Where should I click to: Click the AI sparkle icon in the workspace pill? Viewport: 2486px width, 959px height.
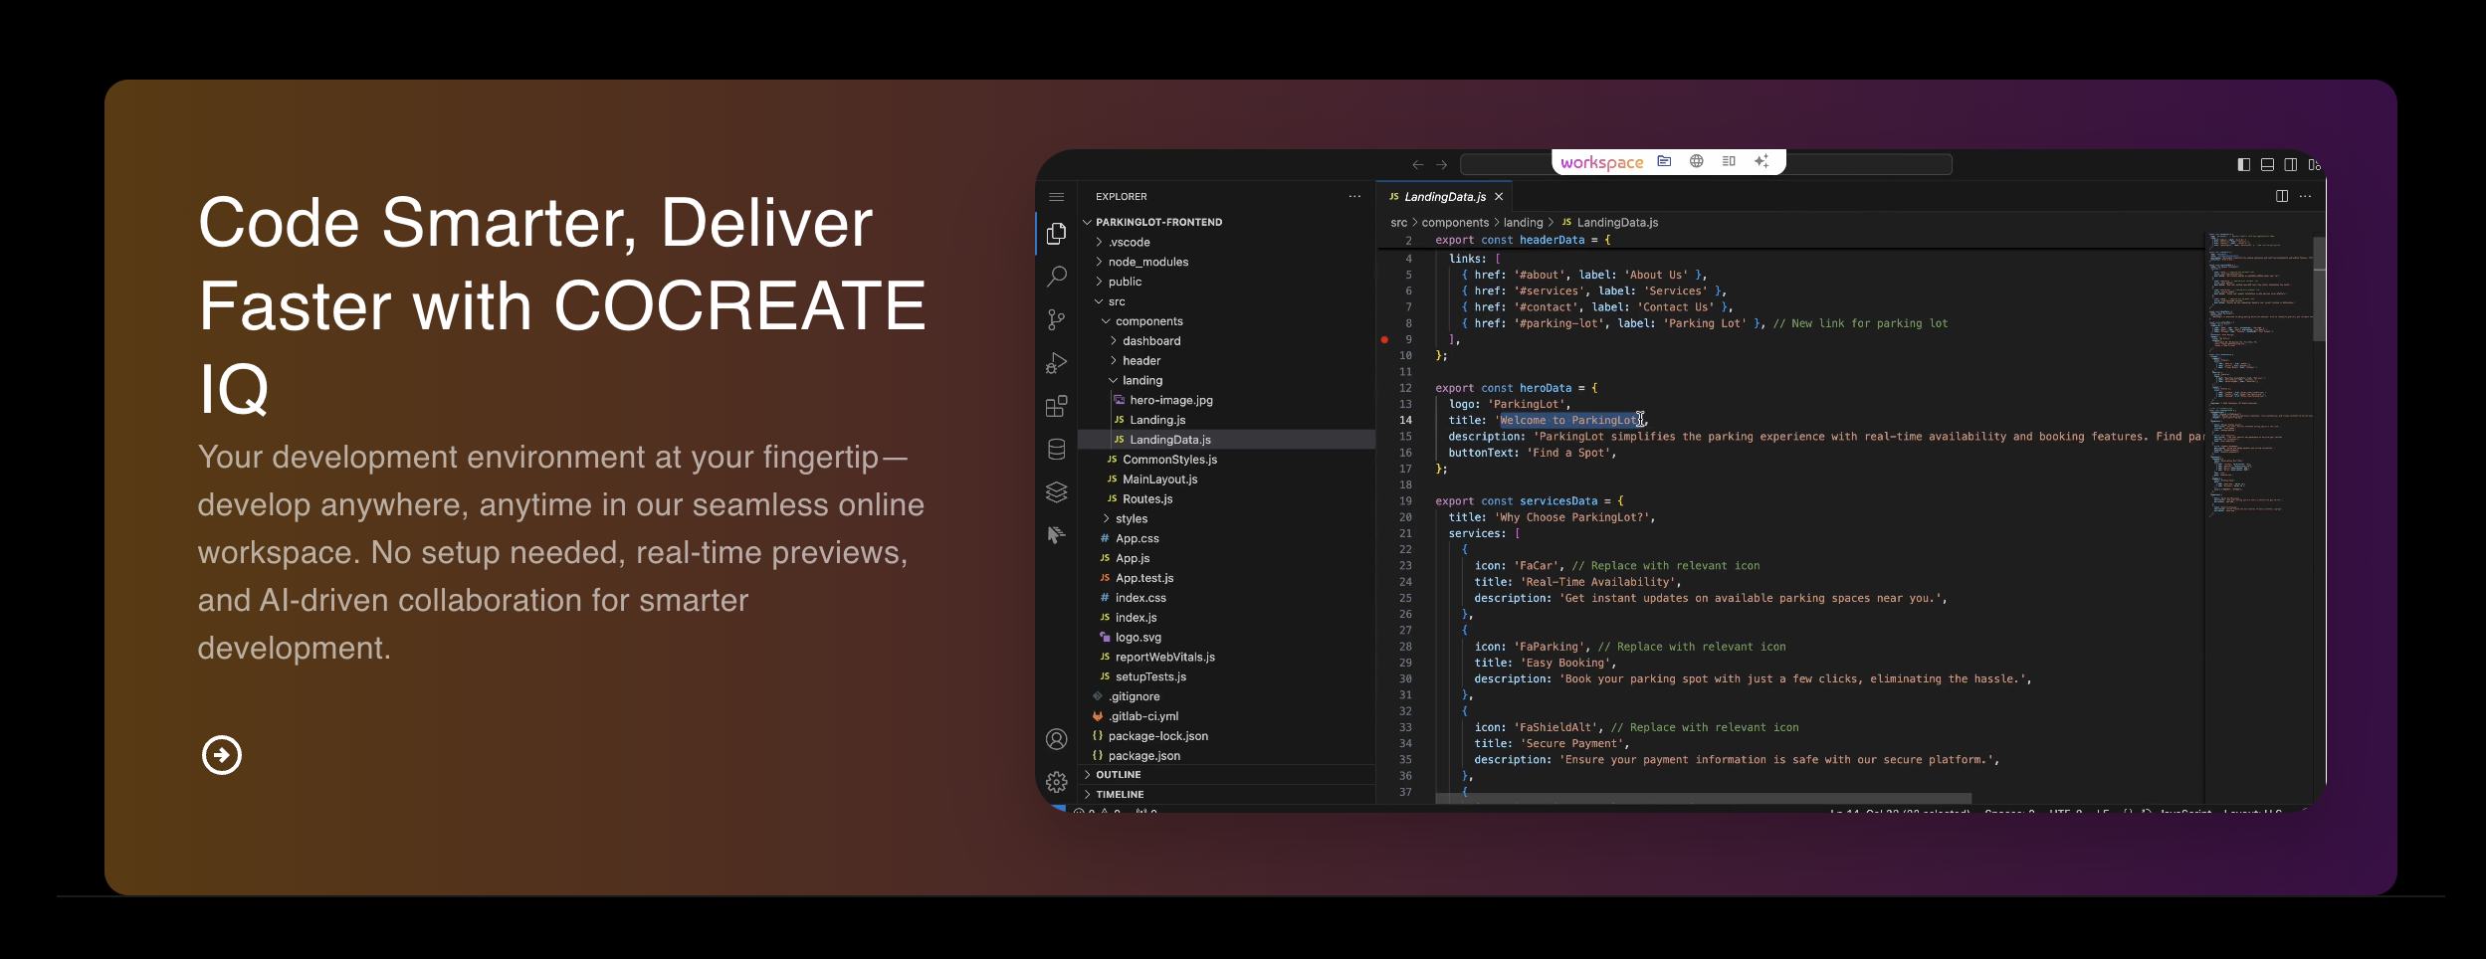[1761, 161]
